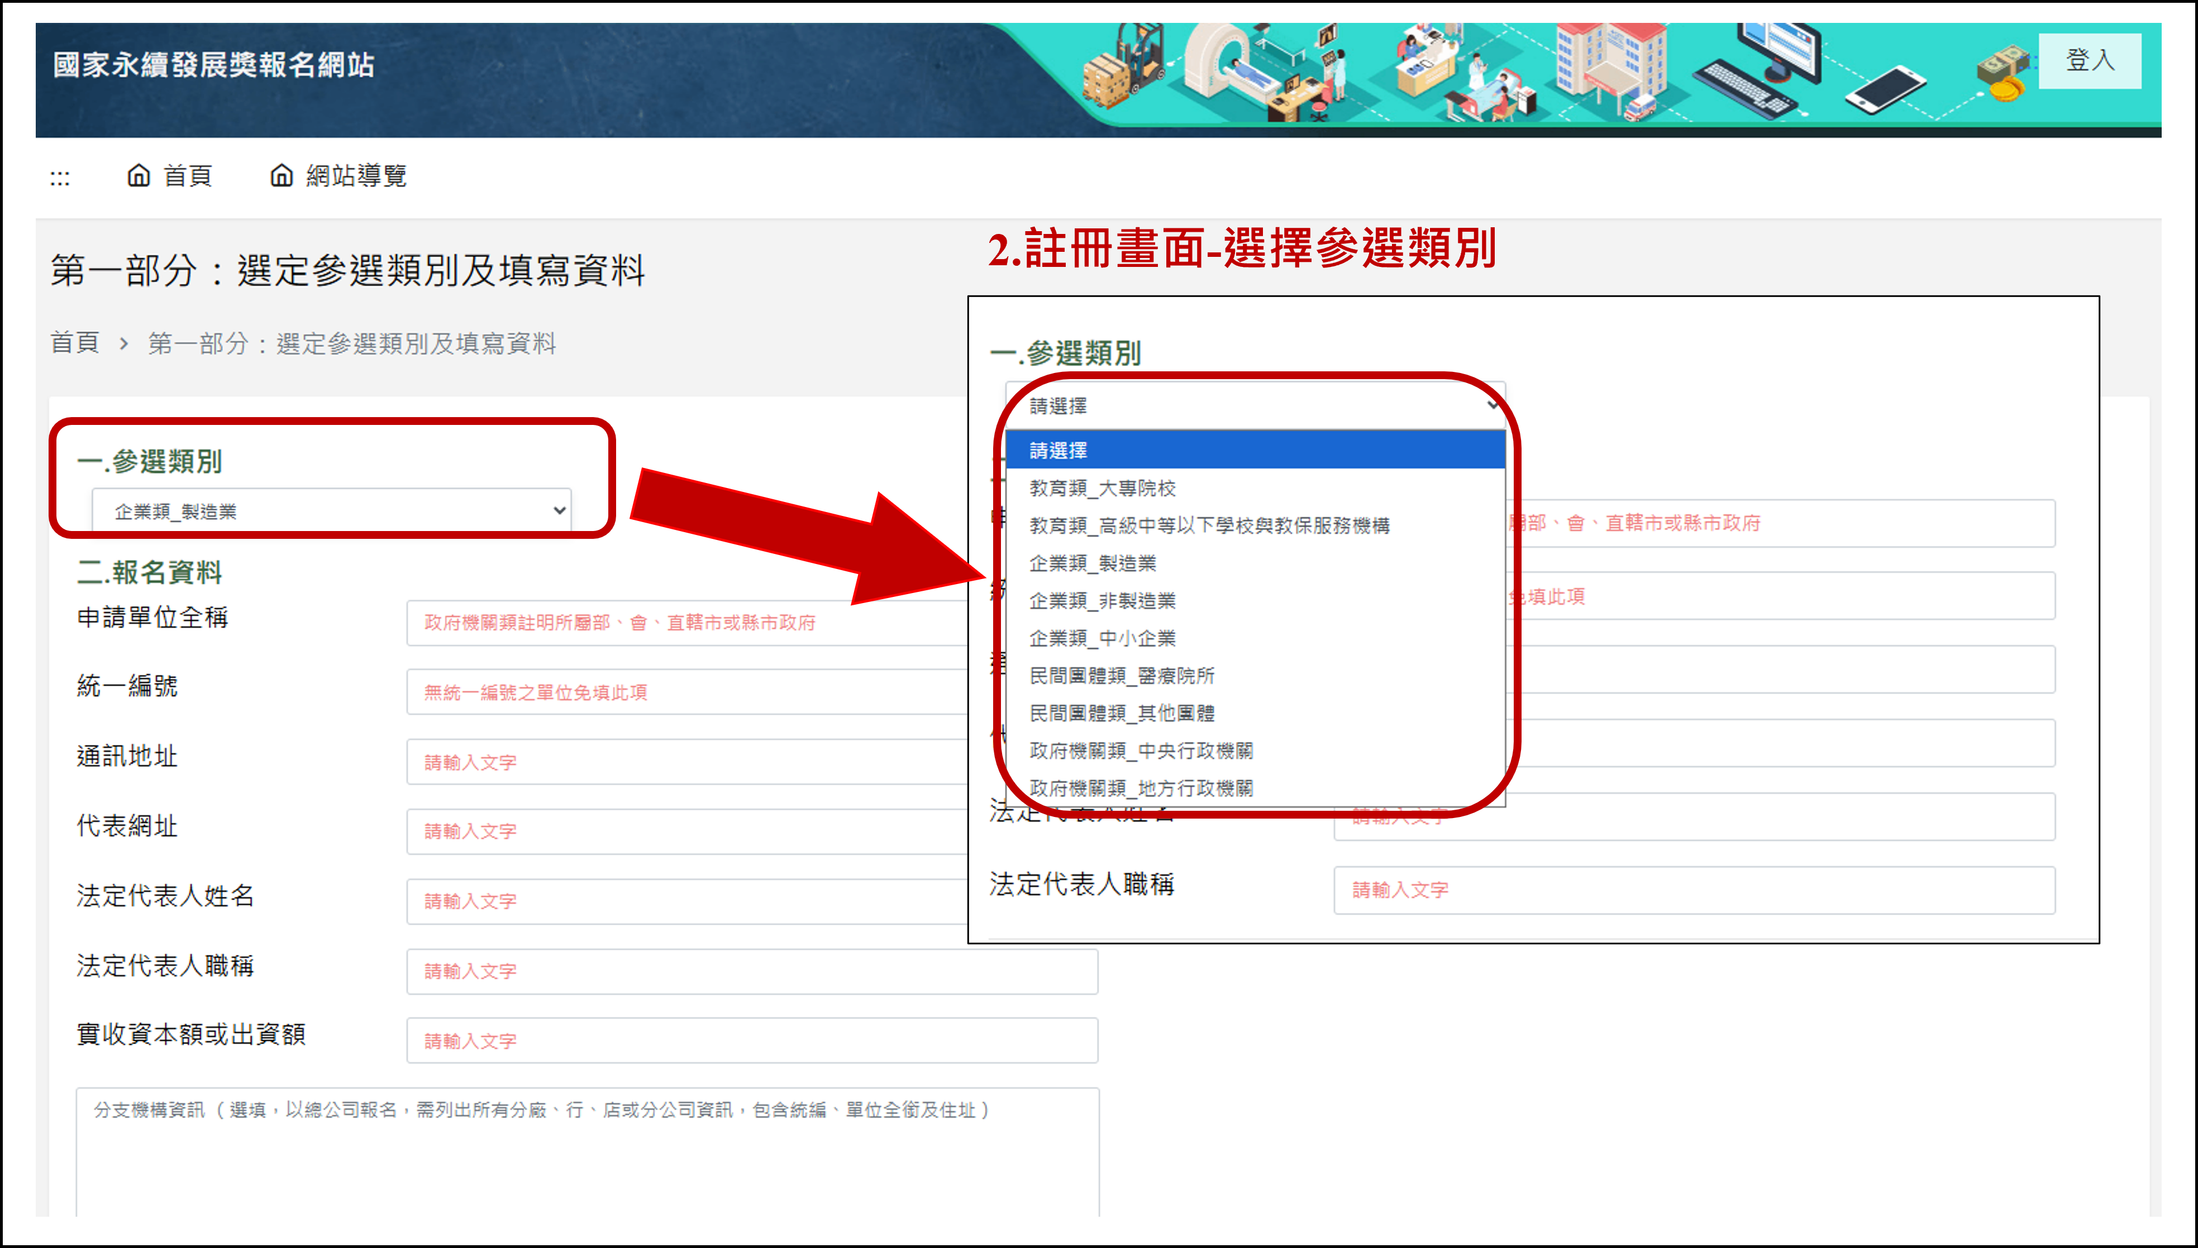The image size is (2198, 1248).
Task: Click the ::: accessibility anchor
Action: click(x=59, y=178)
